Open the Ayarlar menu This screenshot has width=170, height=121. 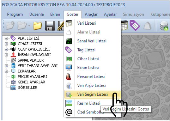point(110,14)
